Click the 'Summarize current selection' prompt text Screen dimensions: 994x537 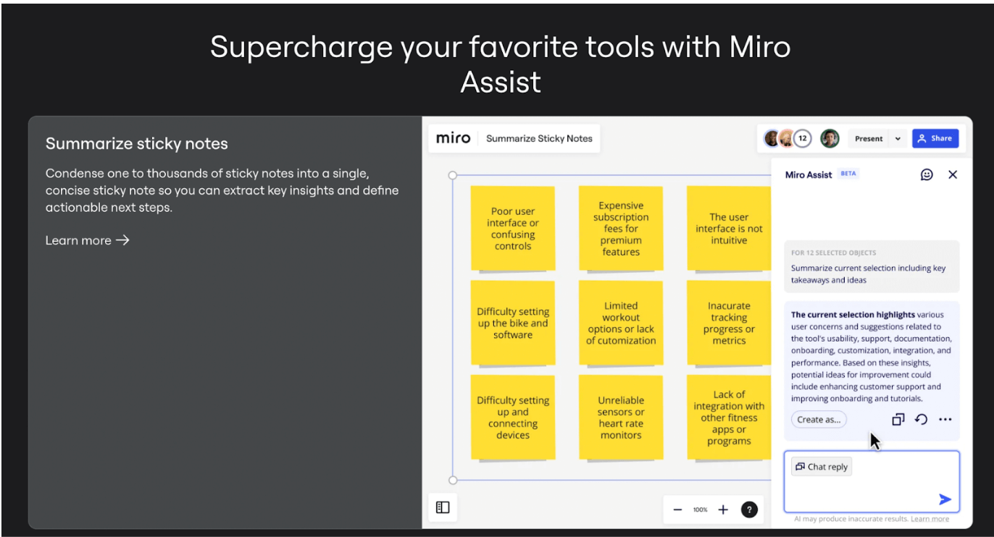coord(868,274)
